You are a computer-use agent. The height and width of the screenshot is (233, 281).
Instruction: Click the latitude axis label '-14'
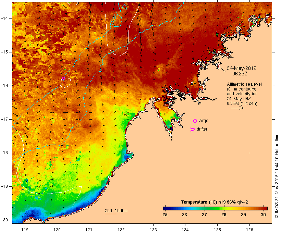(x=4, y=19)
